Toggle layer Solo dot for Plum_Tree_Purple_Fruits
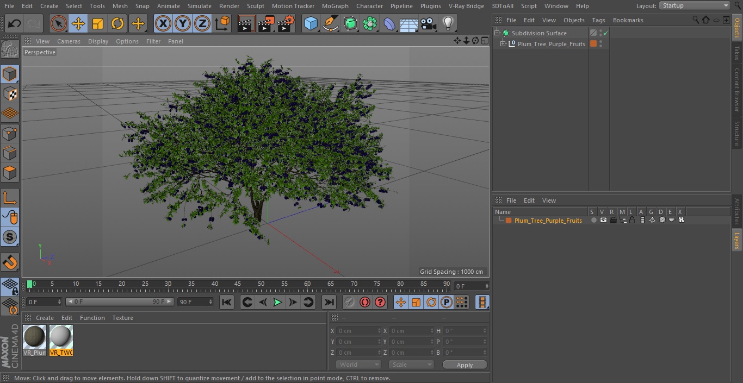 point(594,220)
